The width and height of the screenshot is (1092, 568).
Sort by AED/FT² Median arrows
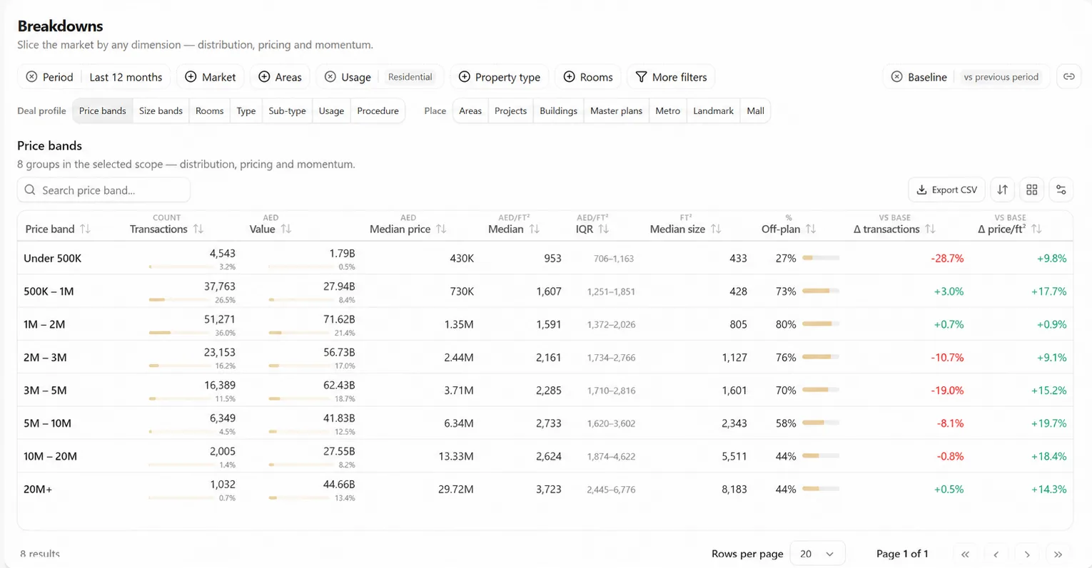click(x=534, y=229)
